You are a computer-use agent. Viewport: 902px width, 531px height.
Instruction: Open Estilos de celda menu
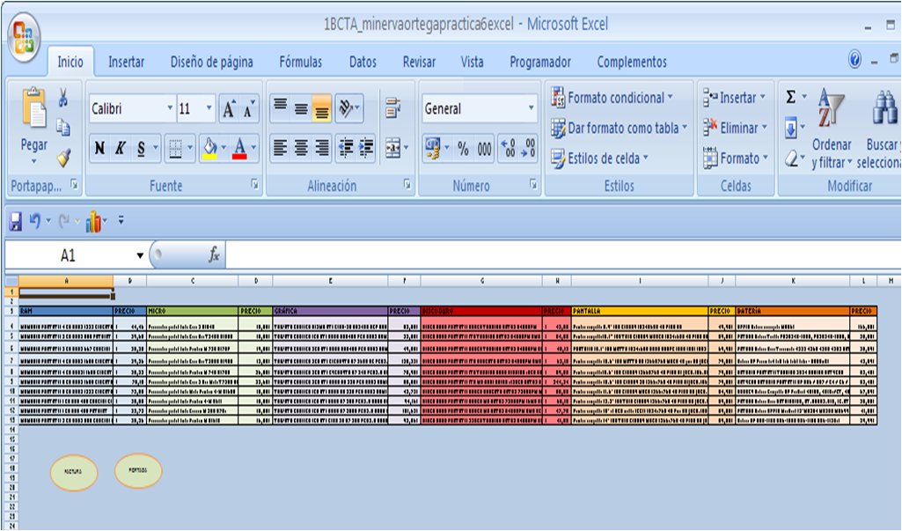[x=599, y=159]
